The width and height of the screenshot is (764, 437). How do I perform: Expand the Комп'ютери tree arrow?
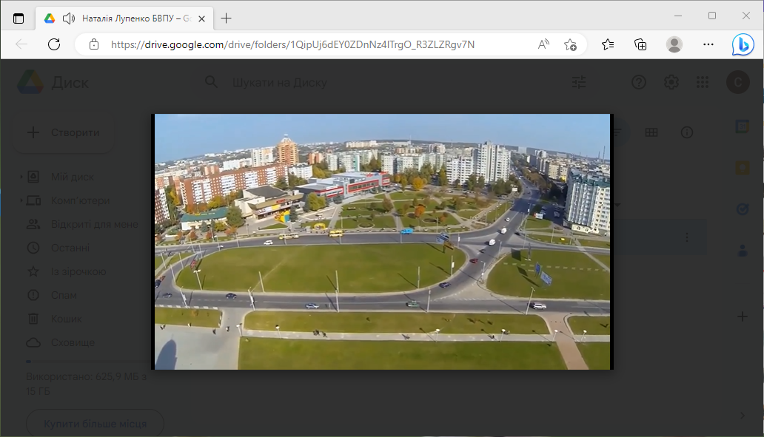[x=21, y=200]
